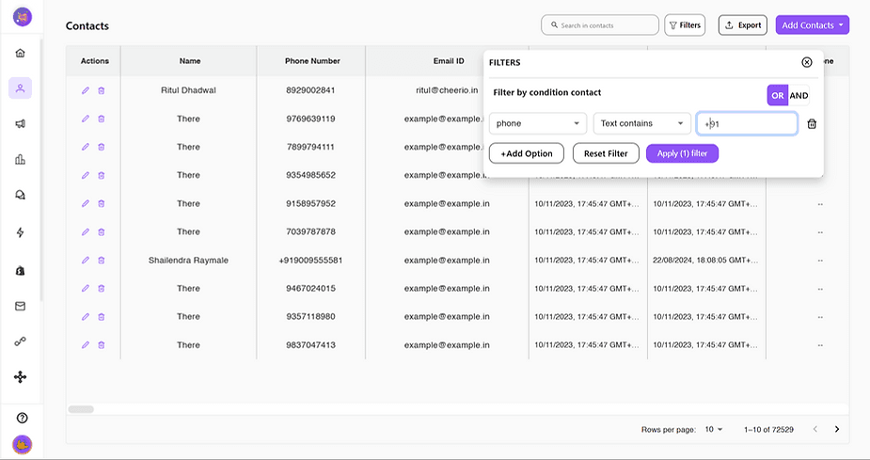Edit the contact with phone 9837047413
This screenshot has width=870, height=460.
tap(86, 345)
